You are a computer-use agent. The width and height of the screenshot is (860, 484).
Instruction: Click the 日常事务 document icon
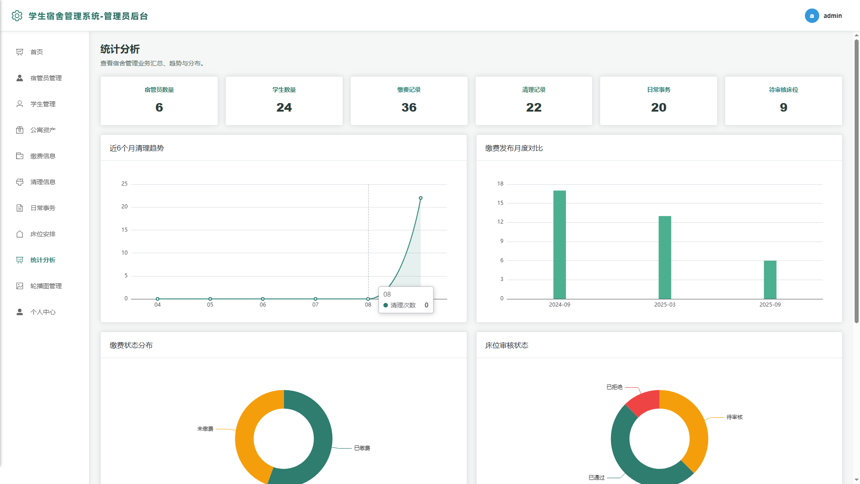(20, 208)
